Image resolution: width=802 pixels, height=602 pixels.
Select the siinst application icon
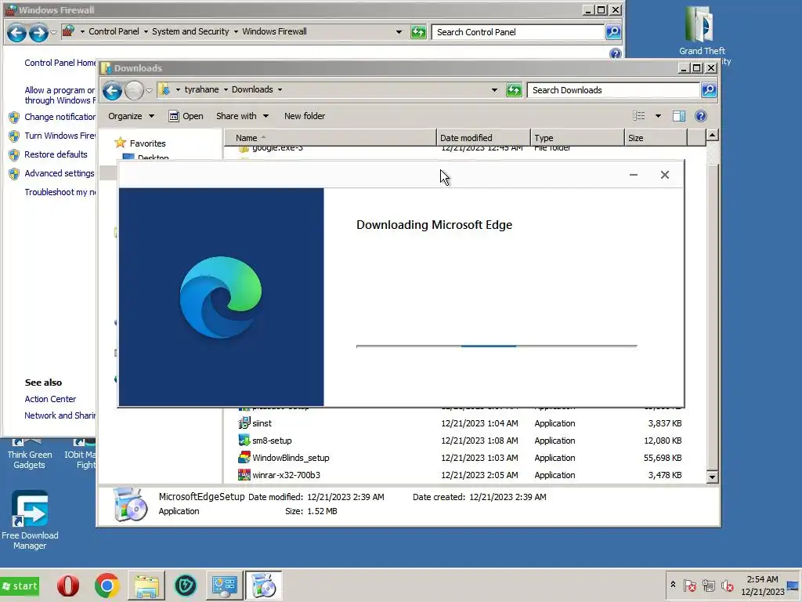244,422
